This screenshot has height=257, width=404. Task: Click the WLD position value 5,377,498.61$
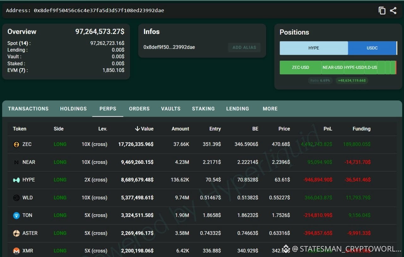point(137,198)
